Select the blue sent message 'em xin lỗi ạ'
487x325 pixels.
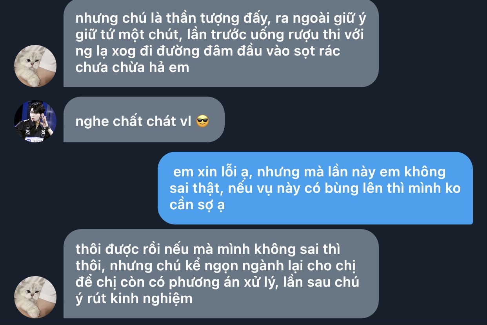click(x=315, y=188)
